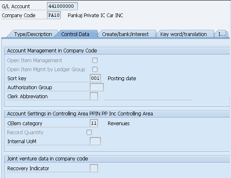Toggle Open Item Mgmt by Ledger Group checkbox
Screen dimensions: 231x178
[x=95, y=69]
